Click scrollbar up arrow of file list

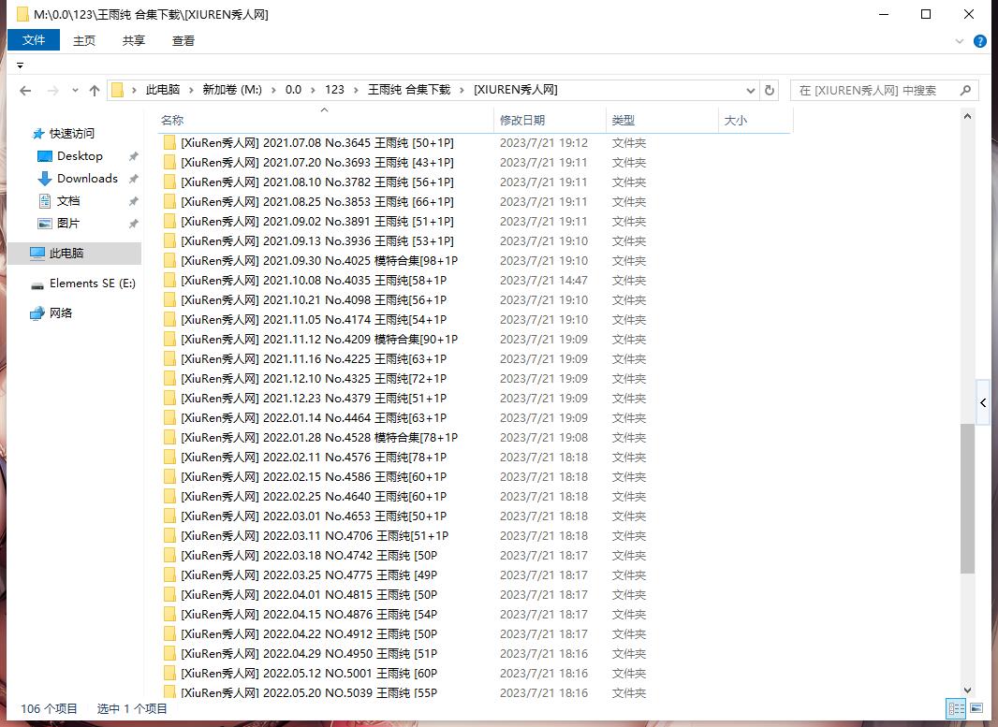pyautogui.click(x=967, y=116)
